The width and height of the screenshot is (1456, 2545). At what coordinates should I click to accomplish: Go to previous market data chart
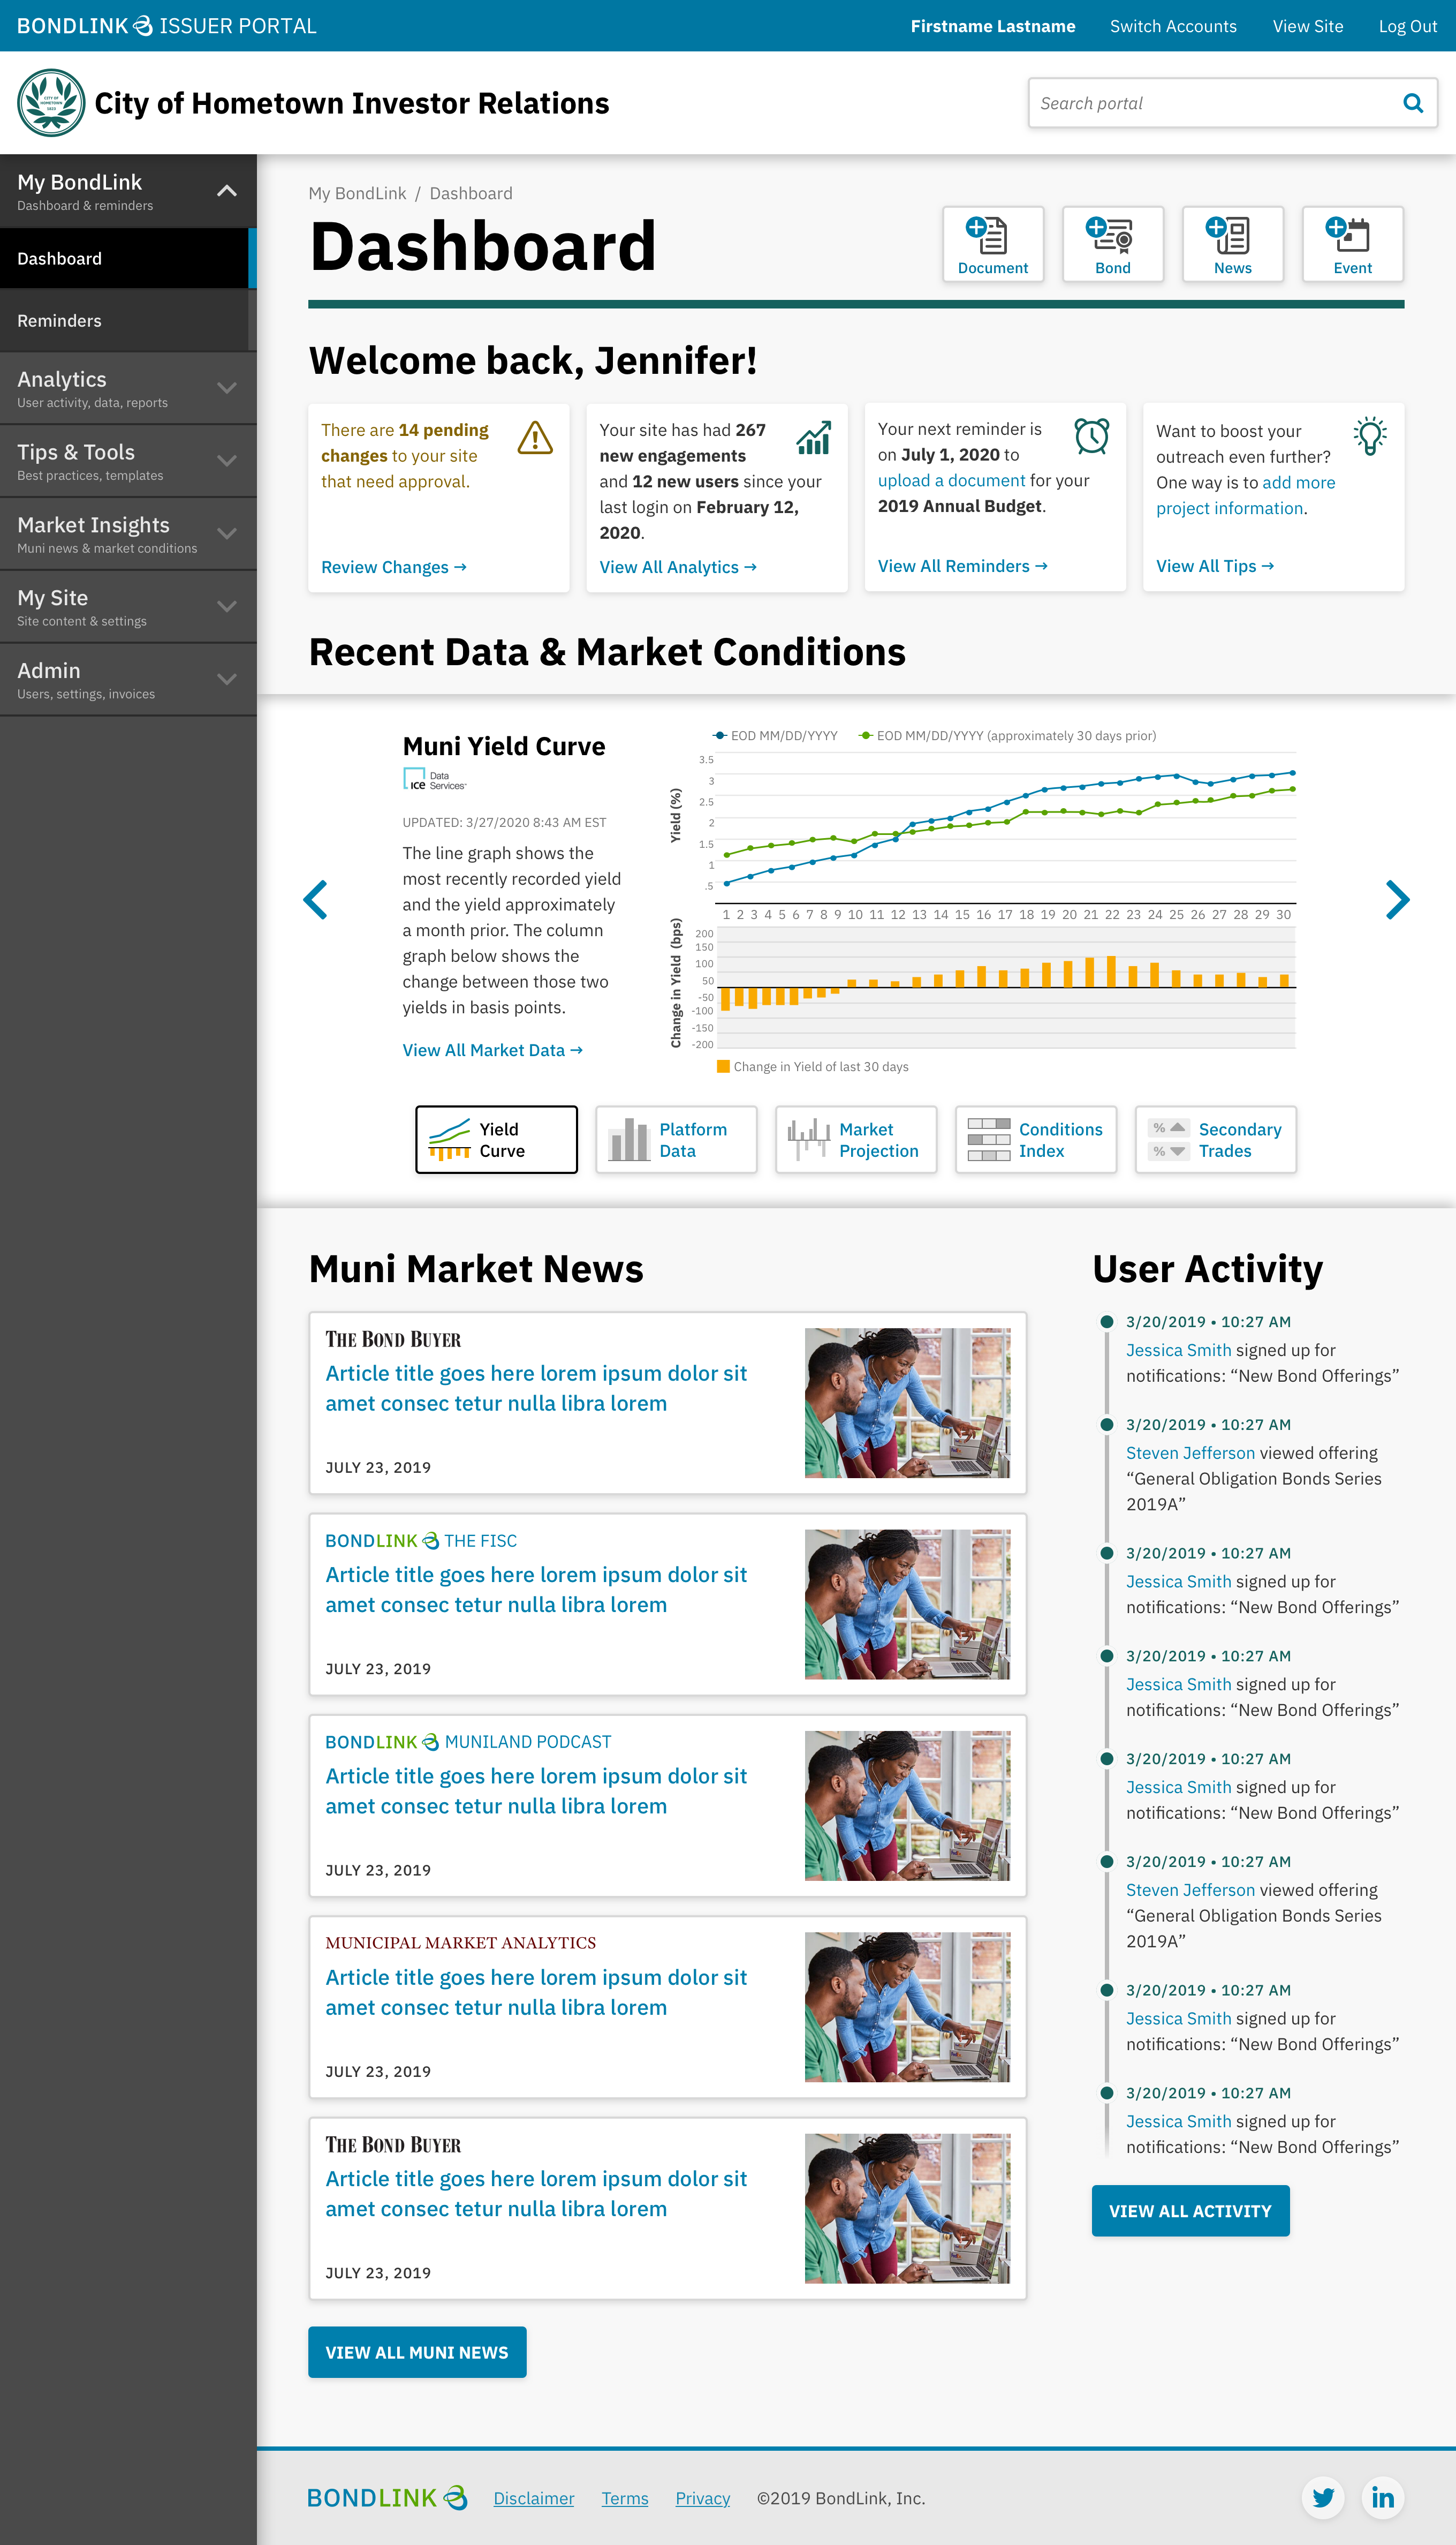pos(315,899)
